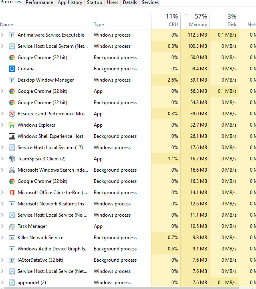256x289 pixels.
Task: Expand the Google Chrome App entry
Action: tap(2, 91)
